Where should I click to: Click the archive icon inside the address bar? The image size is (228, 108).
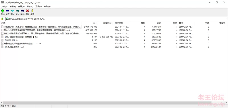7,19
